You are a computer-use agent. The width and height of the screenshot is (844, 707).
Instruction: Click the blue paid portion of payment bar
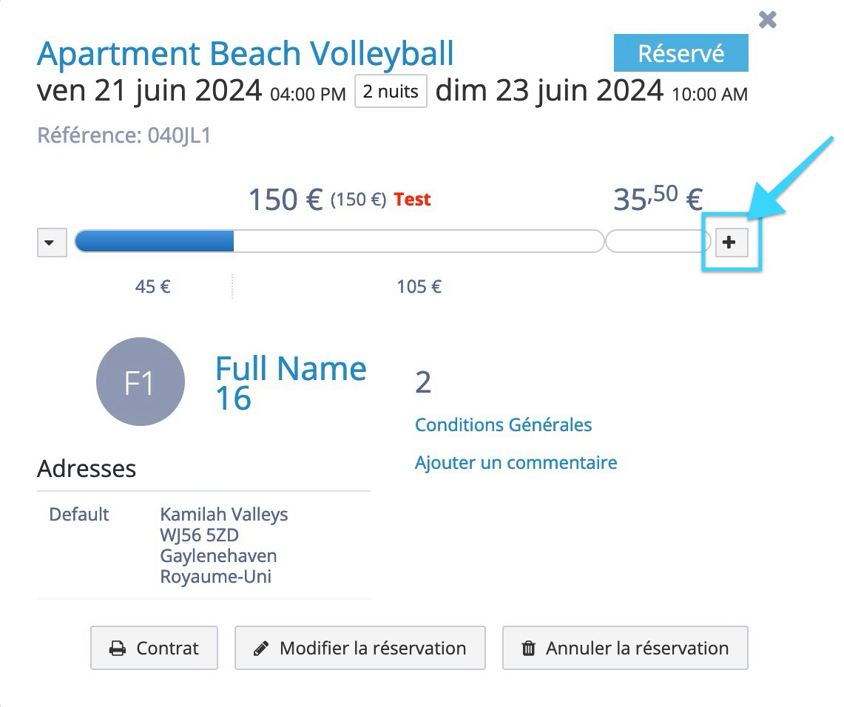pyautogui.click(x=155, y=241)
